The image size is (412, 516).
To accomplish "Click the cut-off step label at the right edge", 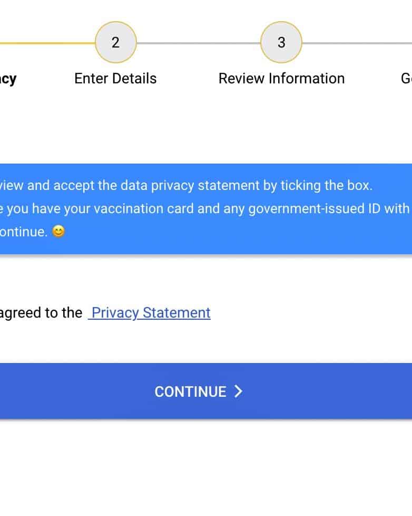I will tap(406, 79).
